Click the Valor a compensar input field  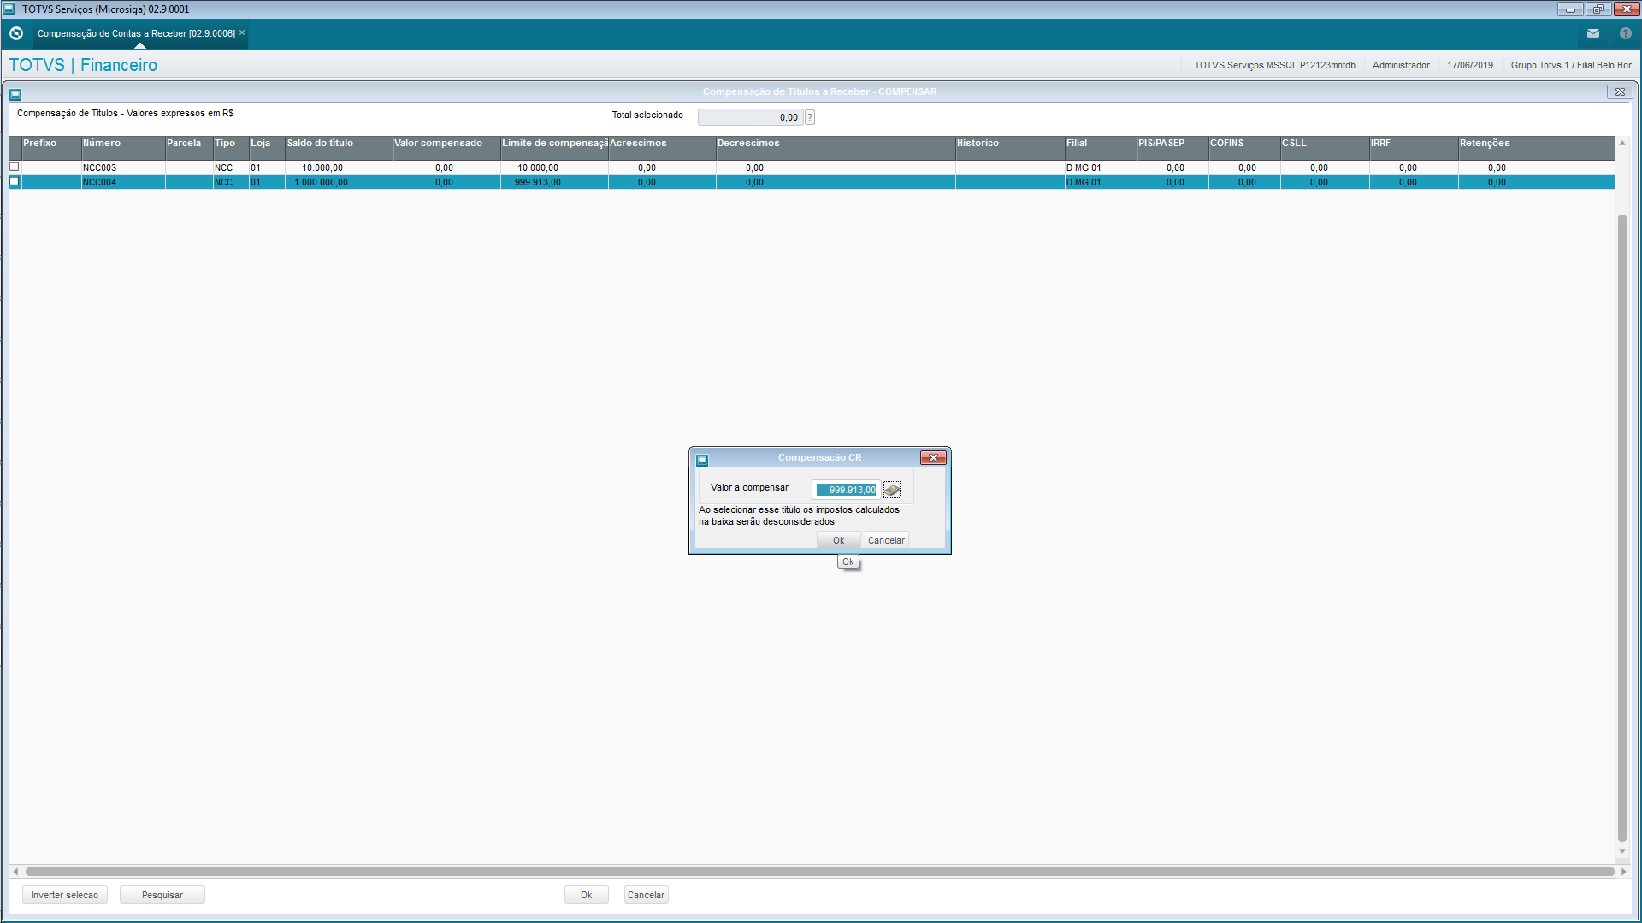846,490
